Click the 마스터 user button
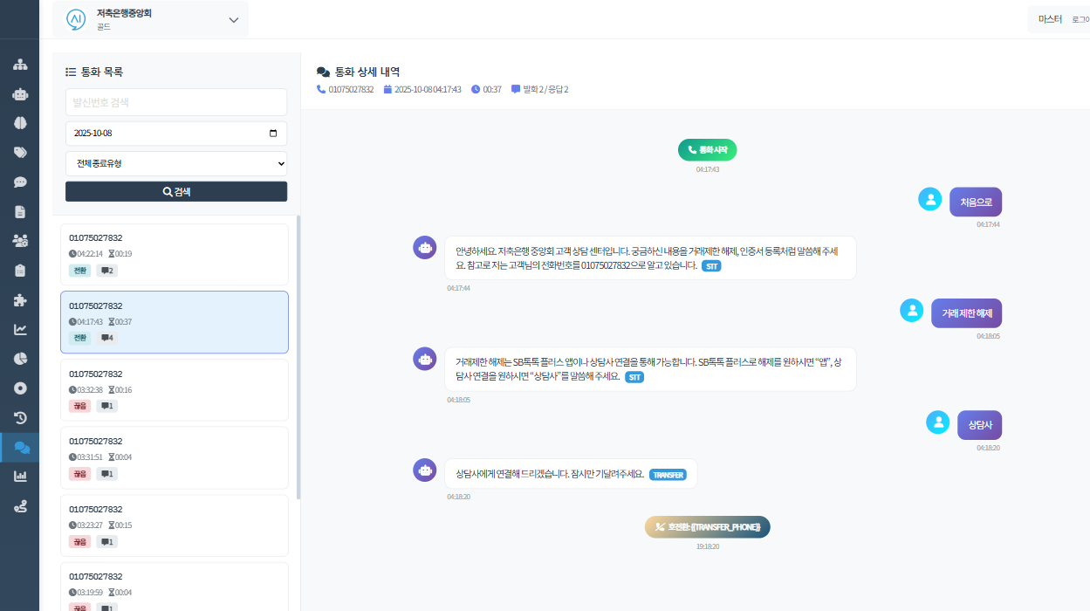1090x611 pixels. pyautogui.click(x=1050, y=19)
